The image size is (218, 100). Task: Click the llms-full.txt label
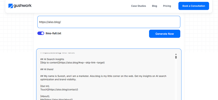point(53,33)
